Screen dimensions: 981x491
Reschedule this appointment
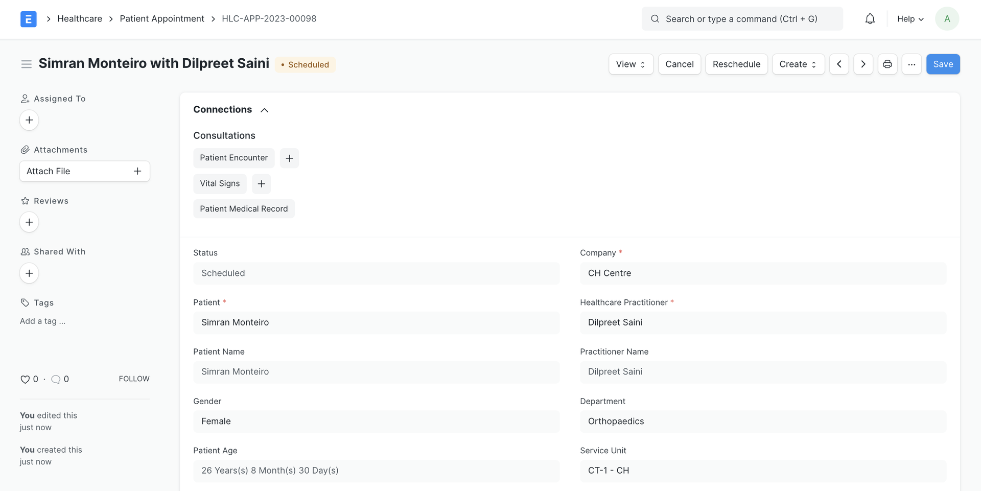pos(736,64)
